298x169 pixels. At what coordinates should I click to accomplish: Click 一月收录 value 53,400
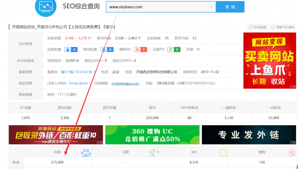click(x=274, y=118)
